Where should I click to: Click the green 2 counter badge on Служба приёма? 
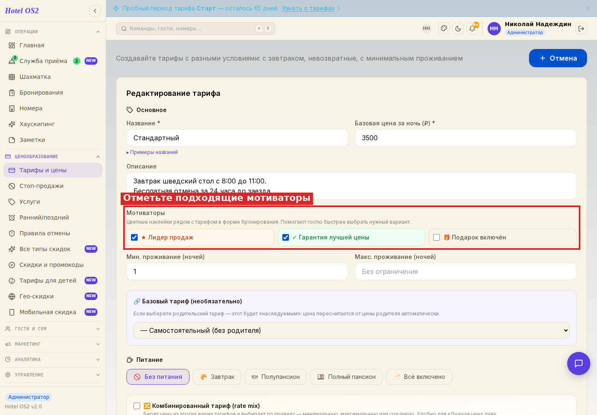click(77, 61)
